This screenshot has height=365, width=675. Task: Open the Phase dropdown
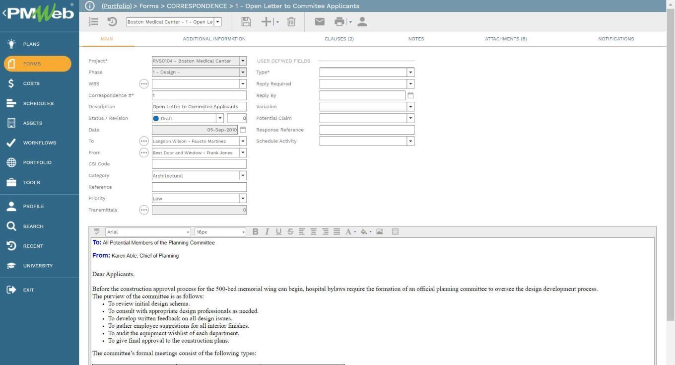tap(243, 73)
